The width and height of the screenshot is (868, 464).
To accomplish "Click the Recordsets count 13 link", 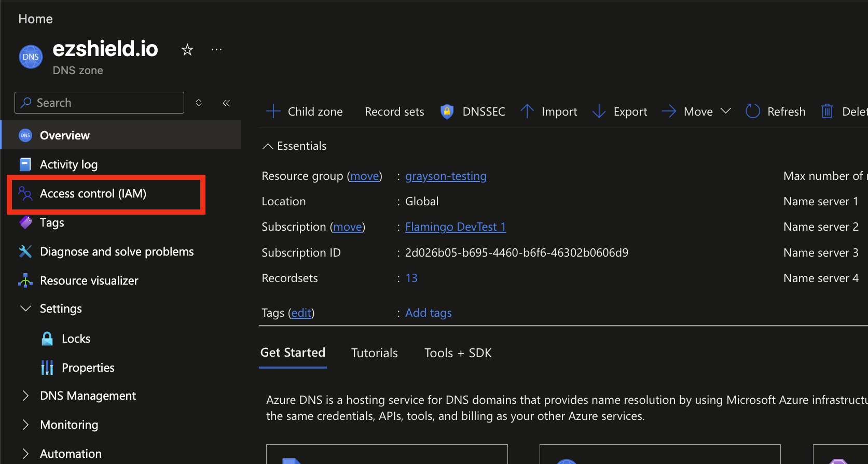I will tap(411, 278).
